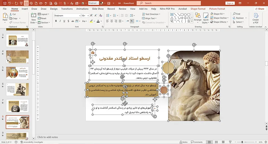Select the triangle shape in shapes gallery
268x144 pixels.
pyautogui.click(x=172, y=18)
